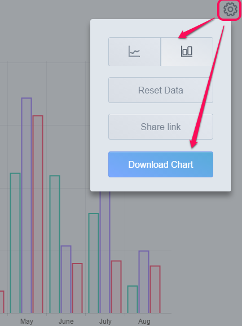
Task: Select June's green bar
Action: point(55,244)
